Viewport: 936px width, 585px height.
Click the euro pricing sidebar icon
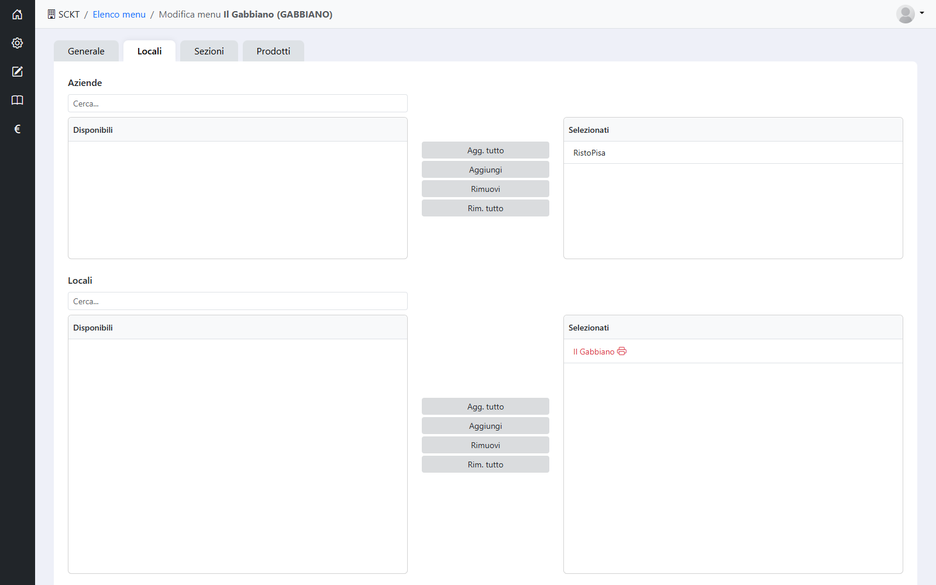[18, 129]
